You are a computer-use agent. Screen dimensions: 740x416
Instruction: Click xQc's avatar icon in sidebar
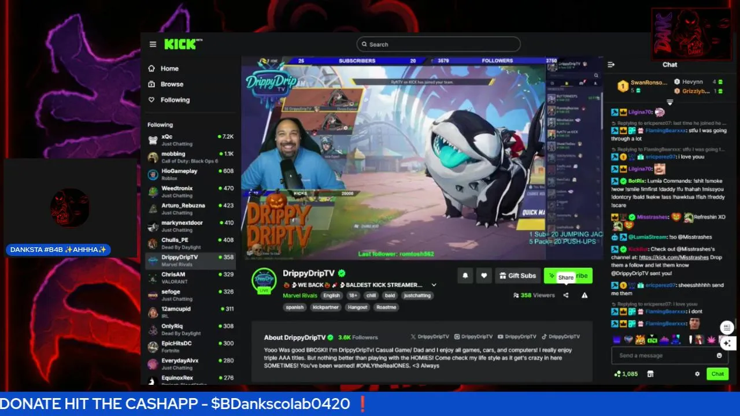153,140
